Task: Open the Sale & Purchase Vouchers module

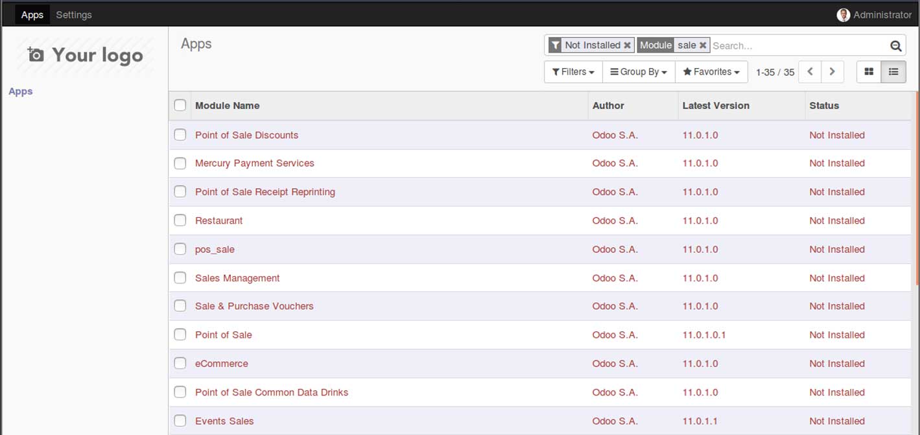Action: (x=254, y=306)
